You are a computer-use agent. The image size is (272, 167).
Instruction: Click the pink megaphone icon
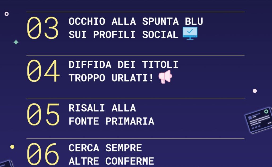pos(165,77)
